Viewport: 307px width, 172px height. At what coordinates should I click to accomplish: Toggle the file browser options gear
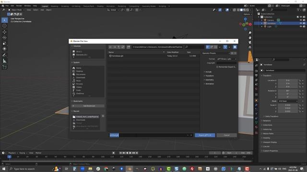(x=235, y=47)
